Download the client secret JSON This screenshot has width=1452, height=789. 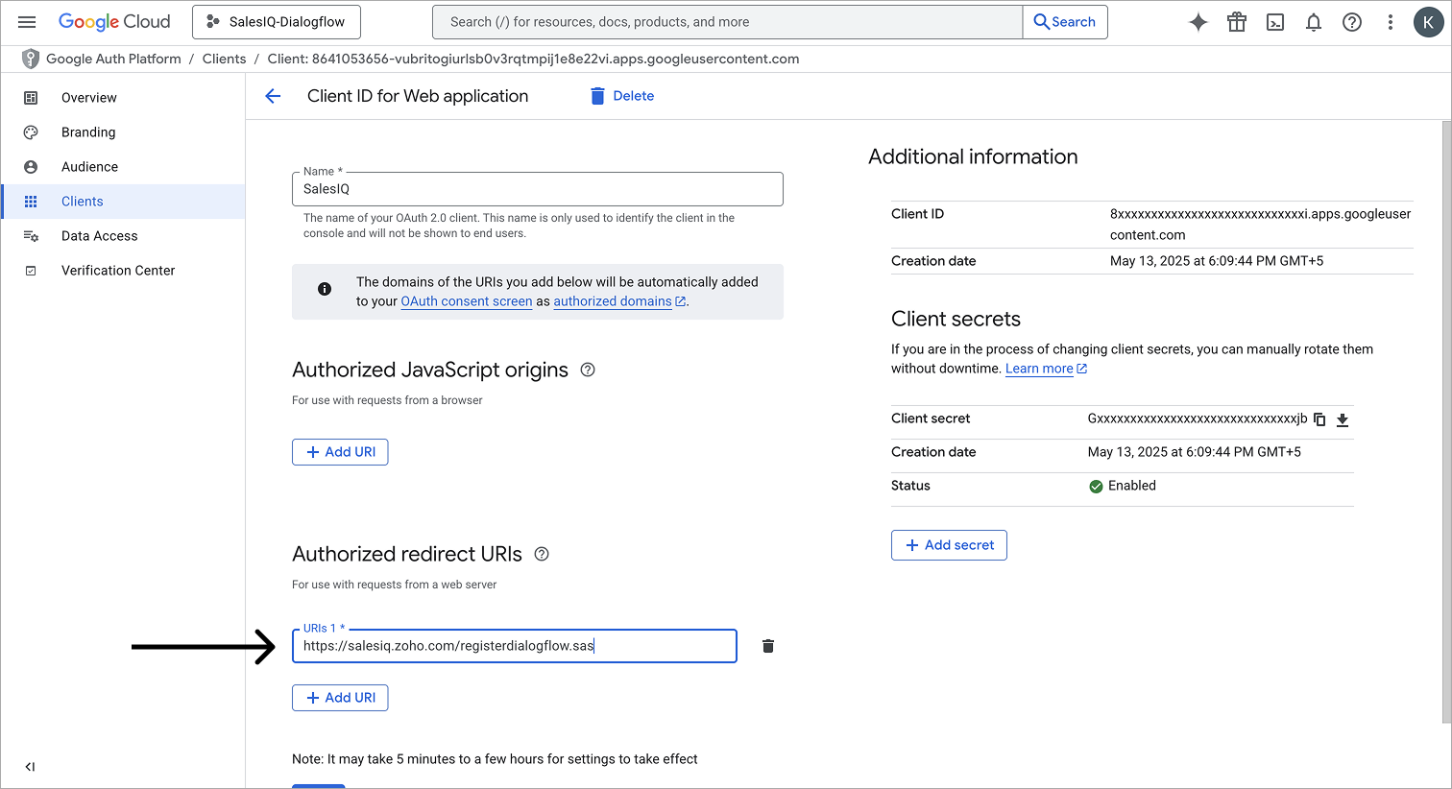coord(1343,419)
